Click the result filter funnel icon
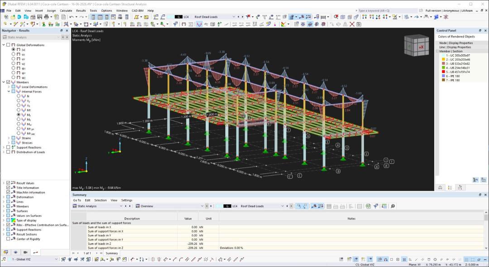 tap(175, 24)
